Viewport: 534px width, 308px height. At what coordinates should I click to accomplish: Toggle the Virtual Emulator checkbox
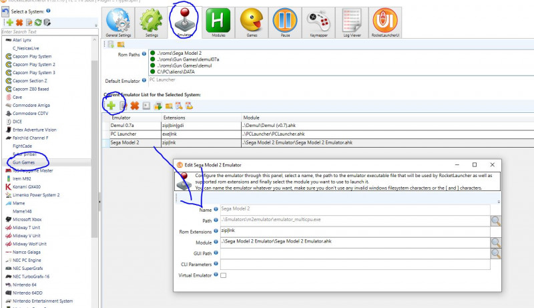[224, 275]
